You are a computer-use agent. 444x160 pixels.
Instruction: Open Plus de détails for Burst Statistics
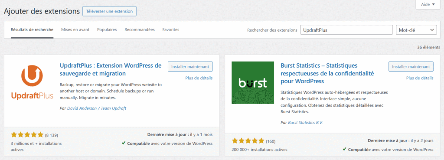tap(420, 78)
